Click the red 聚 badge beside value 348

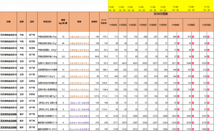tap(178, 70)
